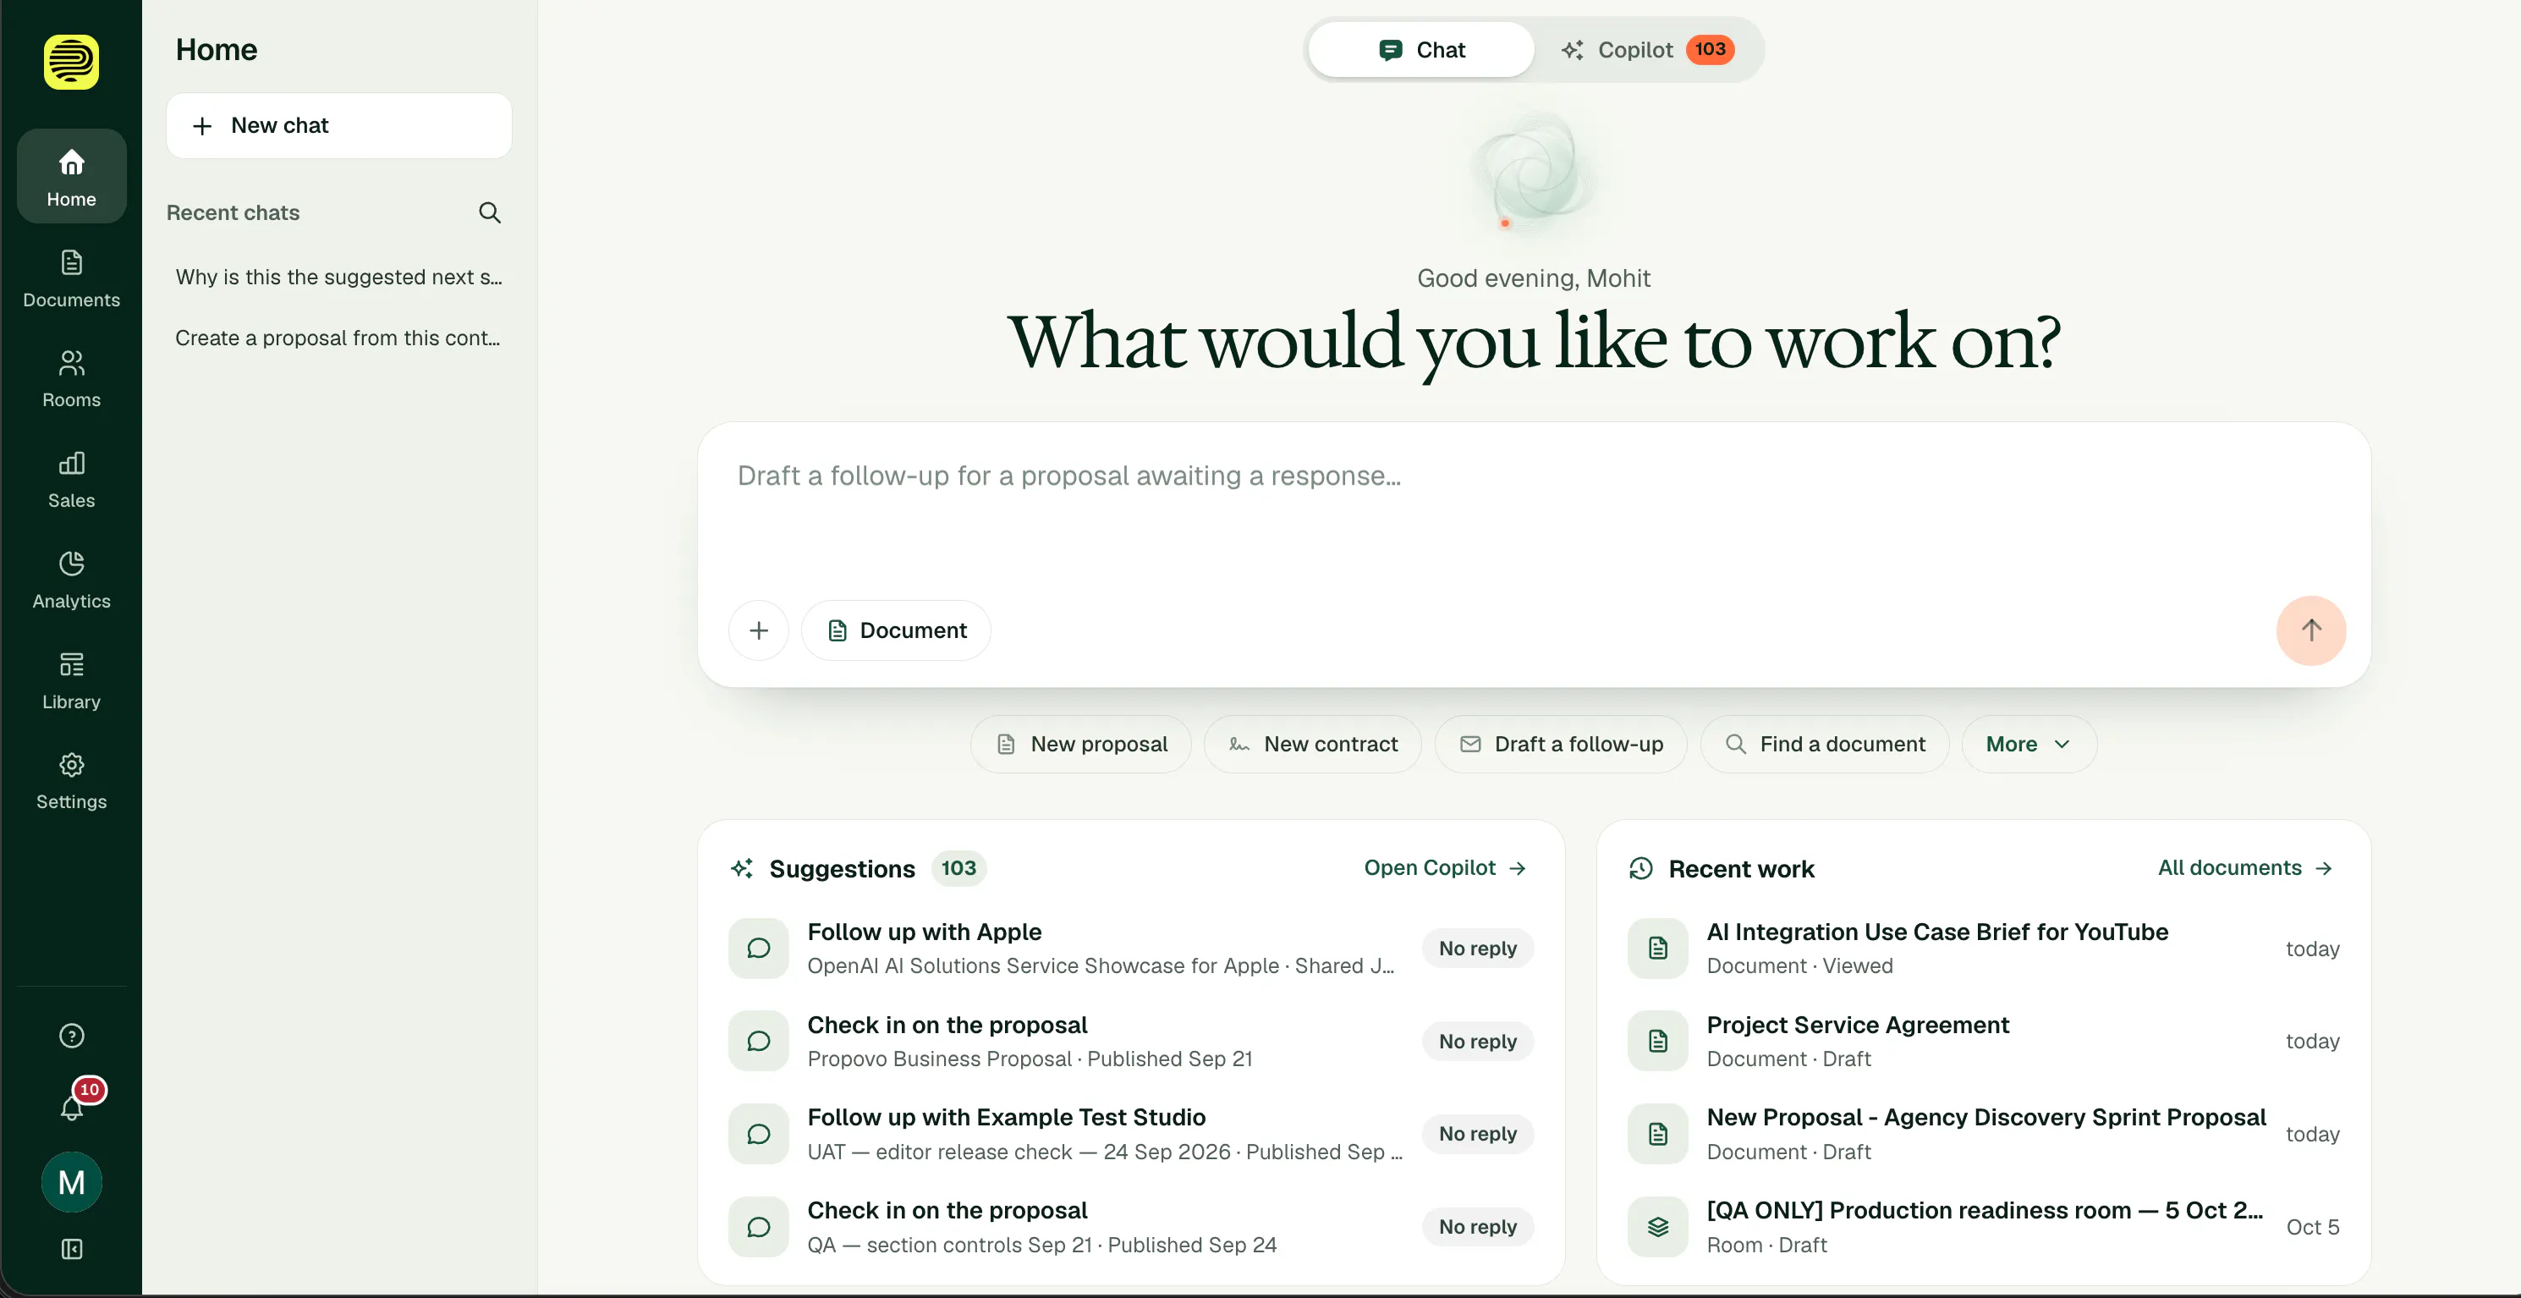Screen dimensions: 2521x1298
Task: Click the 103 count badge beside Suggestions
Action: (958, 868)
